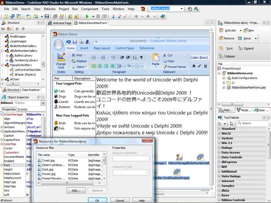Click Add... in the Resources dialog

[76, 191]
